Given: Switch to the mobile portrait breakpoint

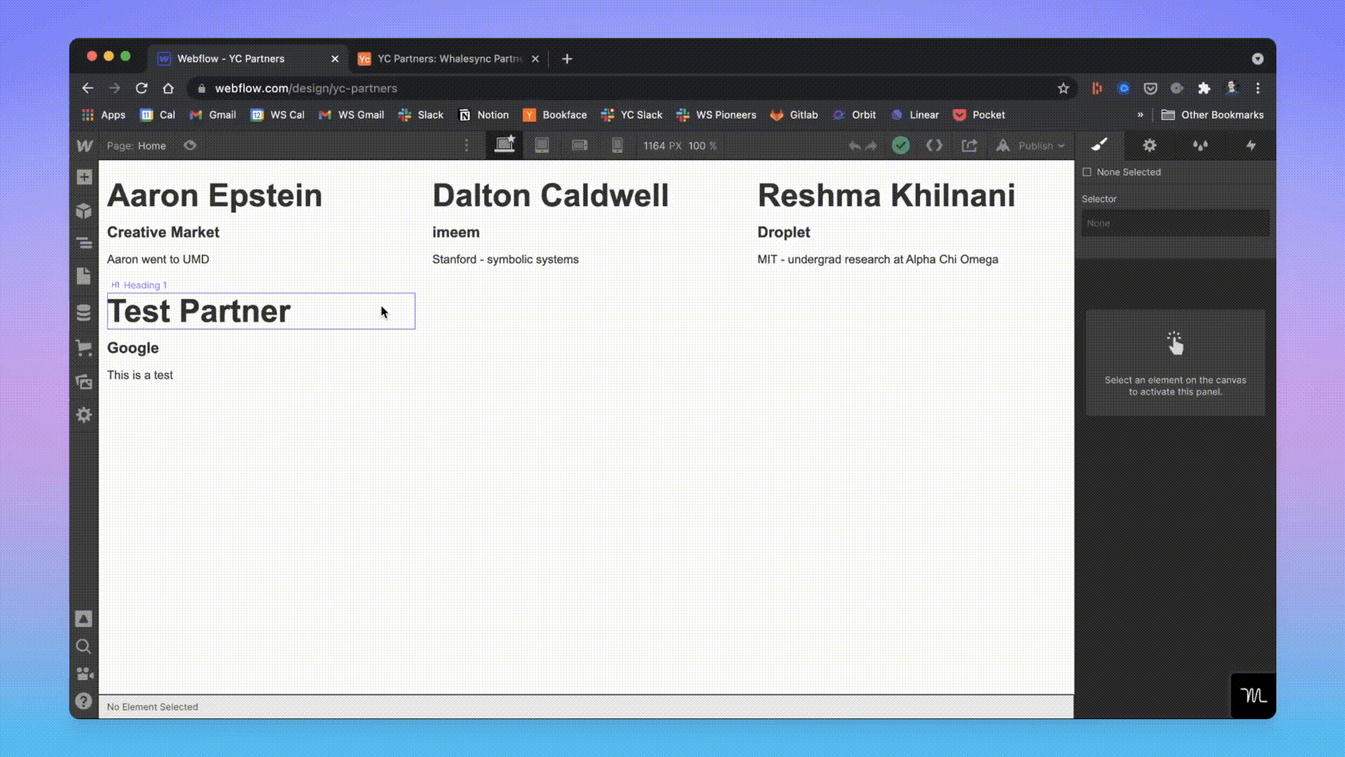Looking at the screenshot, I should pyautogui.click(x=617, y=146).
